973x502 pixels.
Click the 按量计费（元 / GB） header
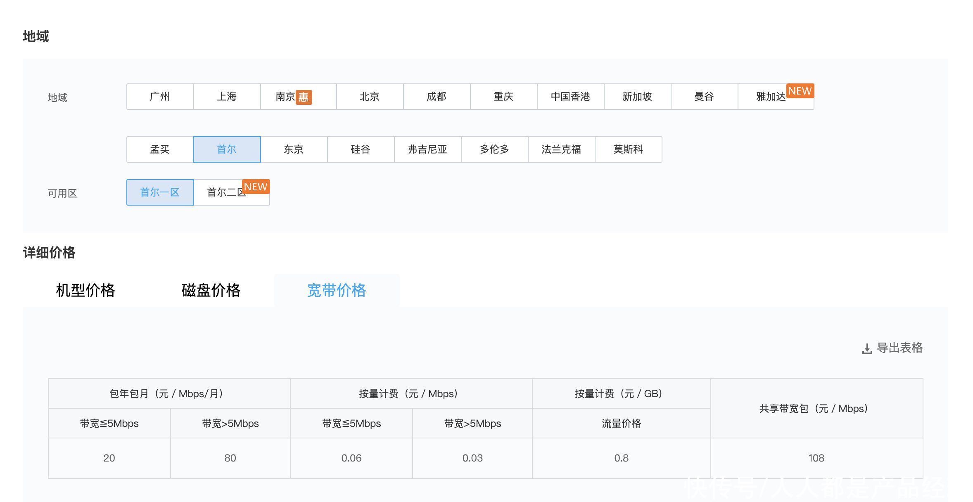[x=622, y=393]
